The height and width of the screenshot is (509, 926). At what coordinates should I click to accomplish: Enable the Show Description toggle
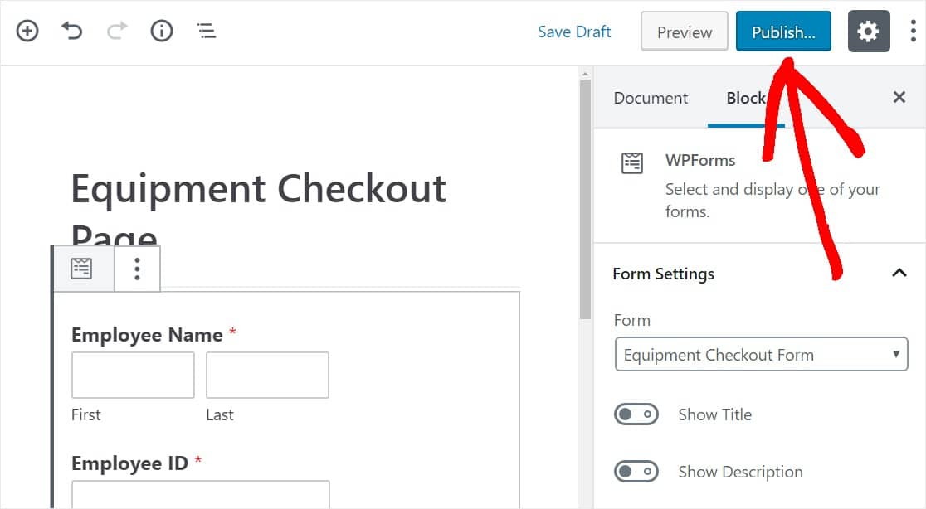point(636,472)
